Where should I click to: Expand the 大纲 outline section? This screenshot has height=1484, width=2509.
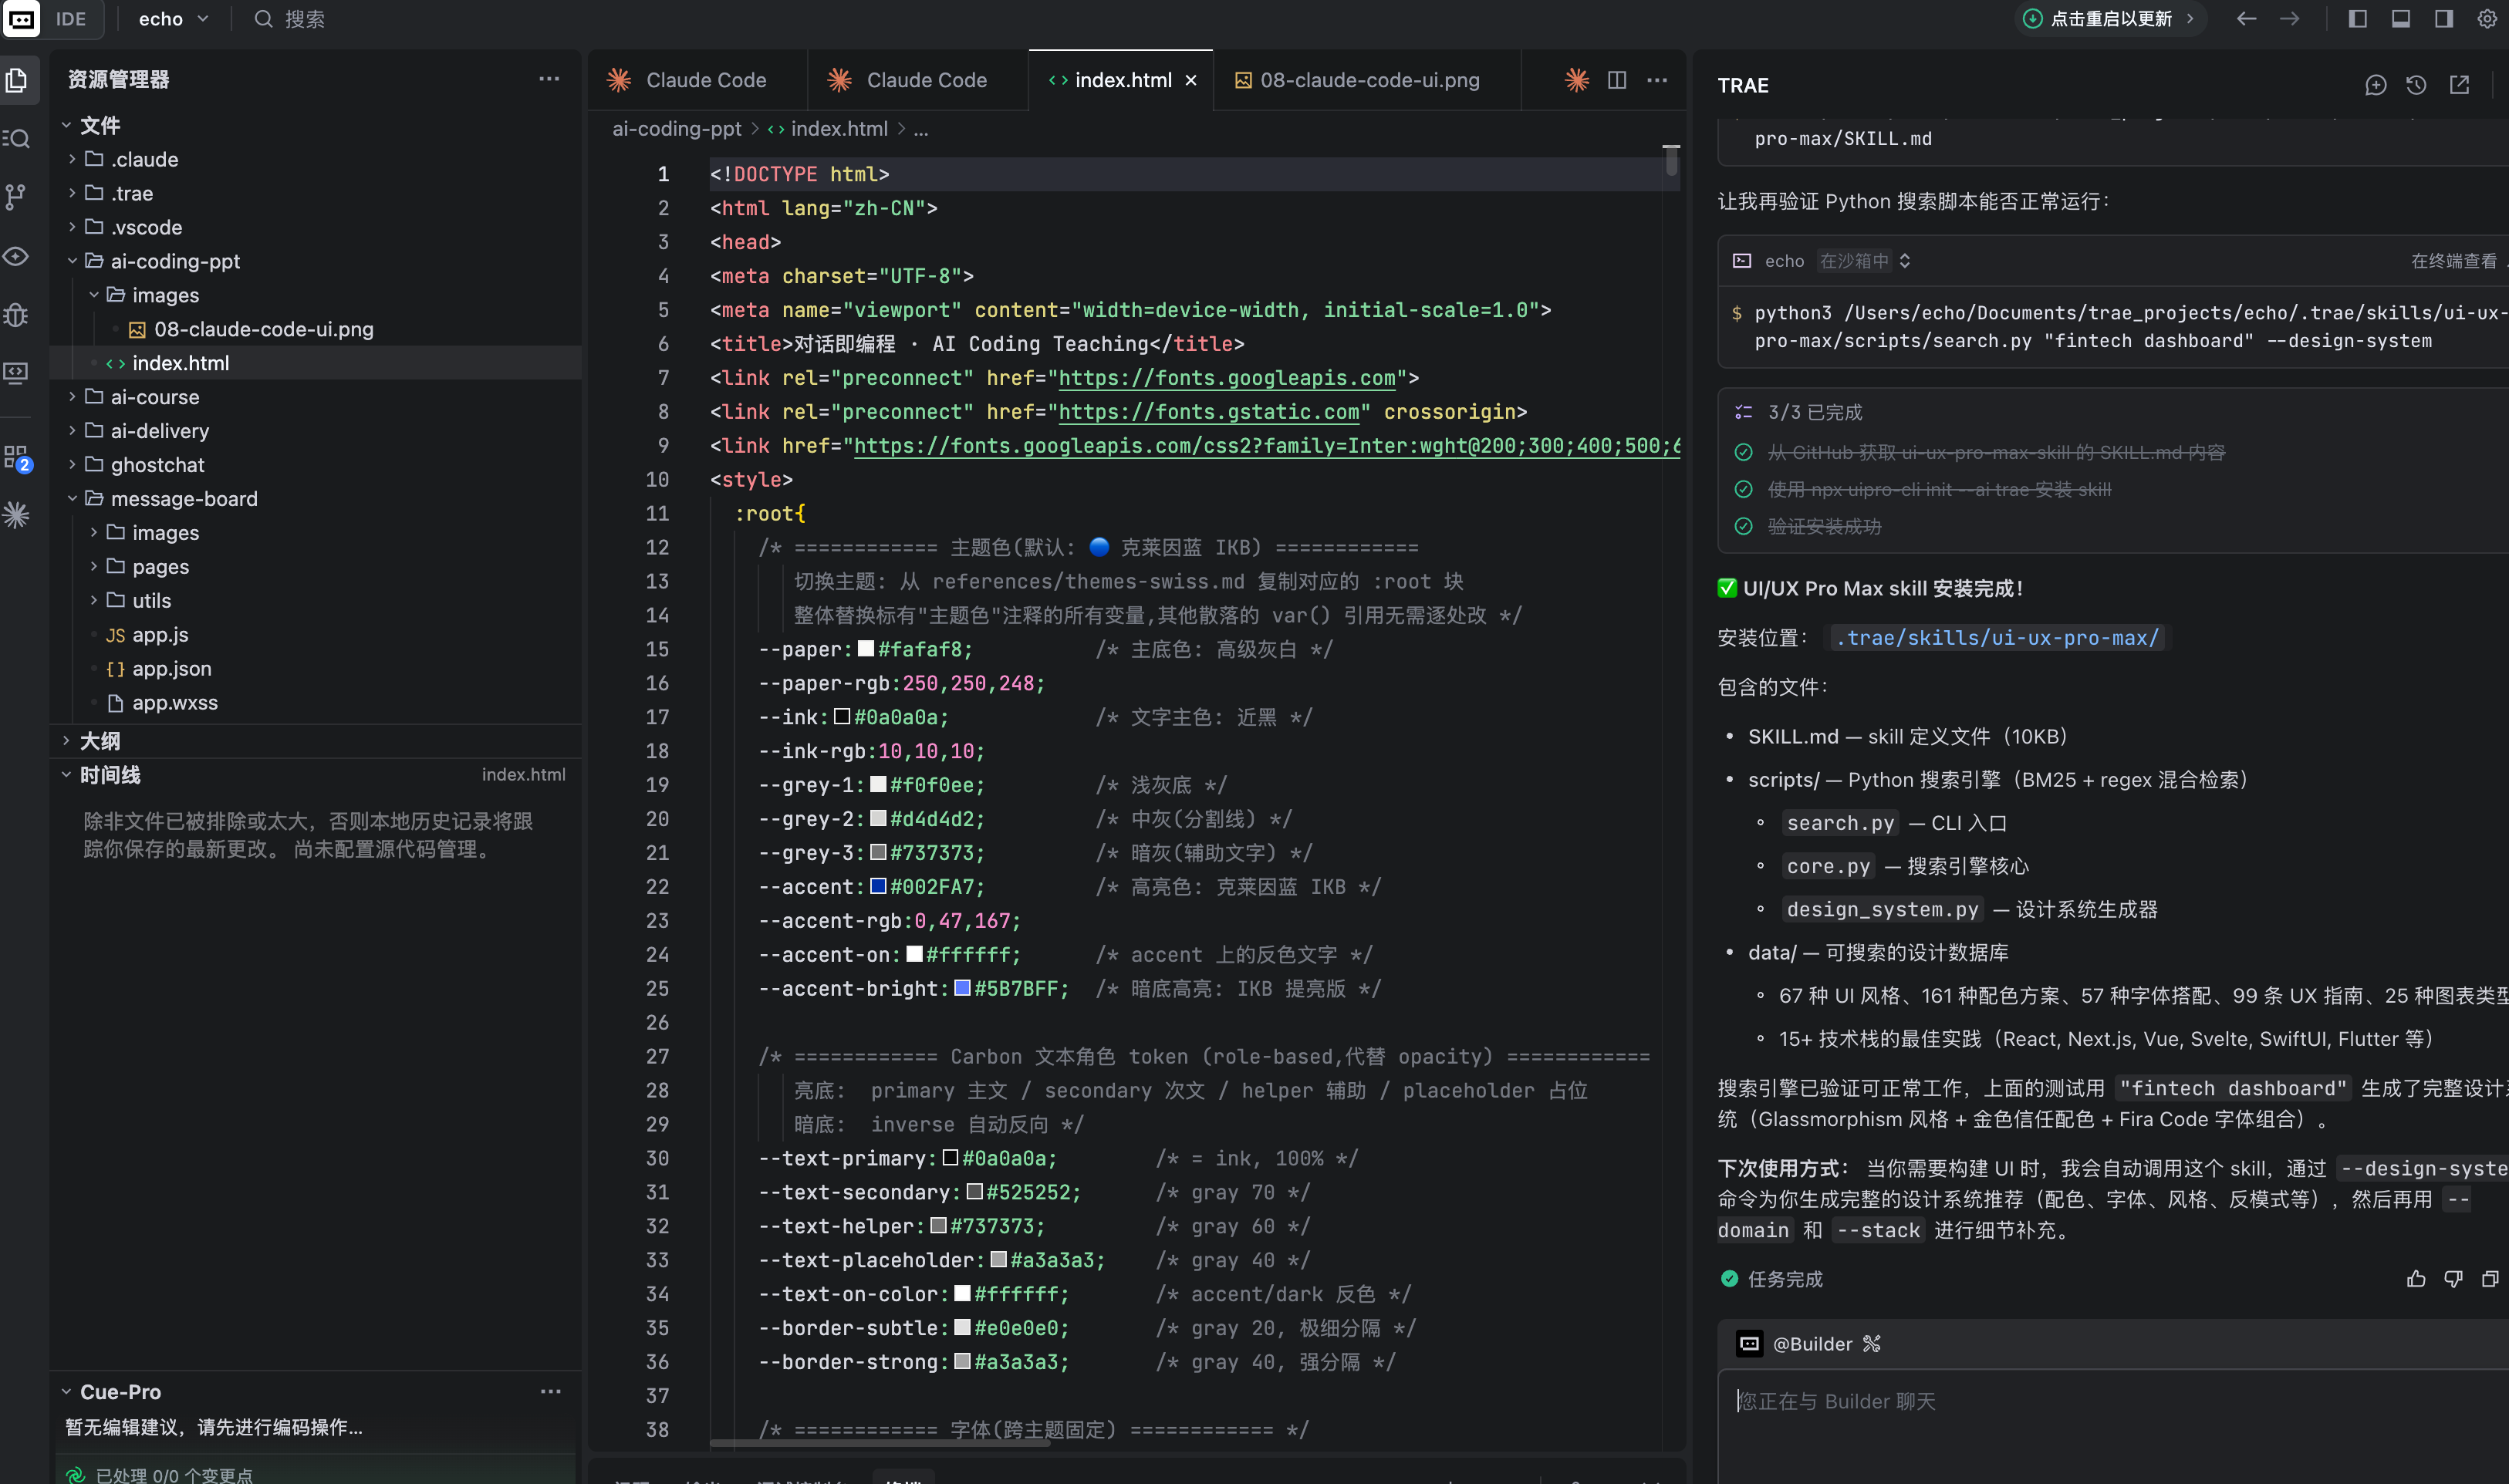pos(66,741)
